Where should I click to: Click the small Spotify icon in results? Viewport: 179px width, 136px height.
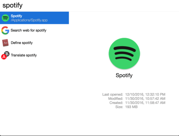coord(5,18)
